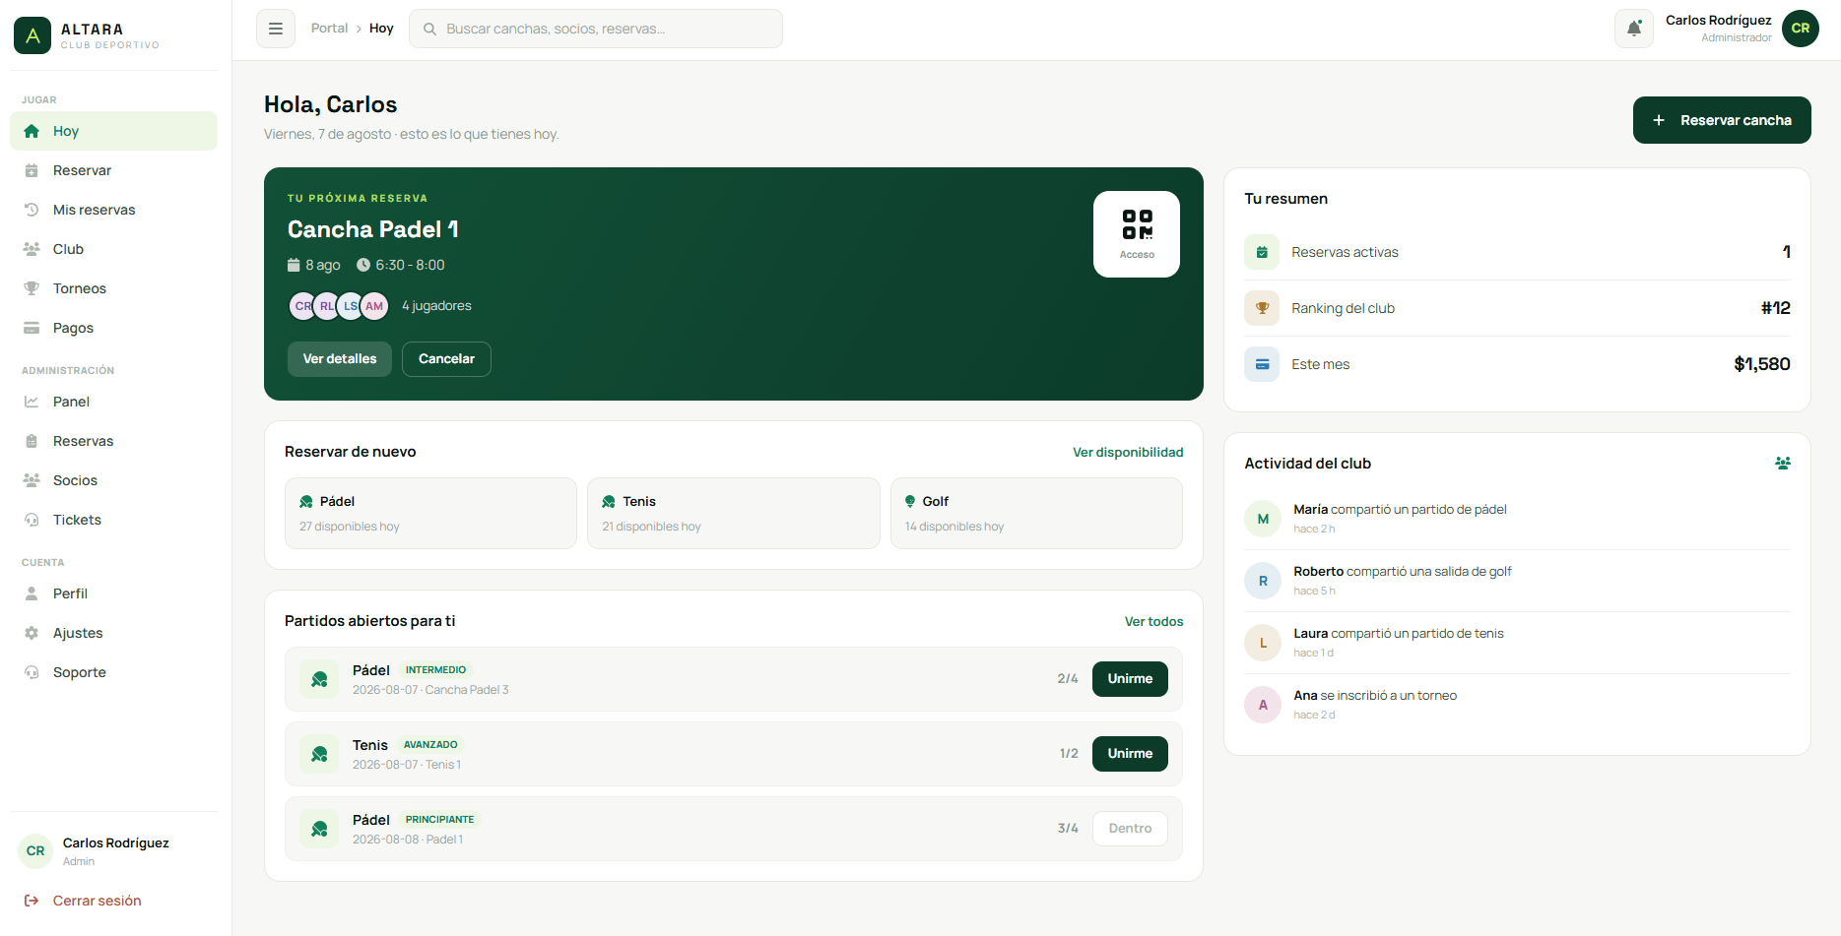The height and width of the screenshot is (936, 1841).
Task: Click the Altara club logo icon
Action: click(33, 35)
